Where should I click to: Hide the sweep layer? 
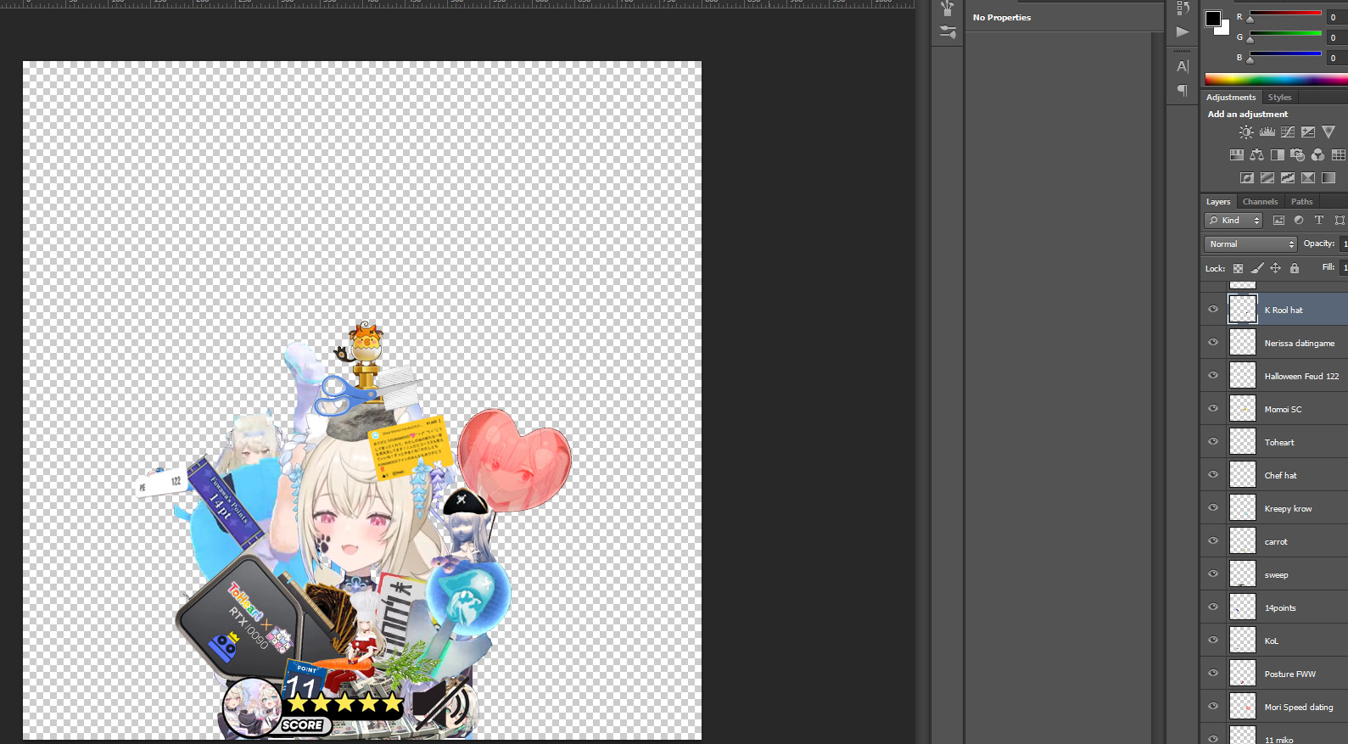[x=1213, y=574]
